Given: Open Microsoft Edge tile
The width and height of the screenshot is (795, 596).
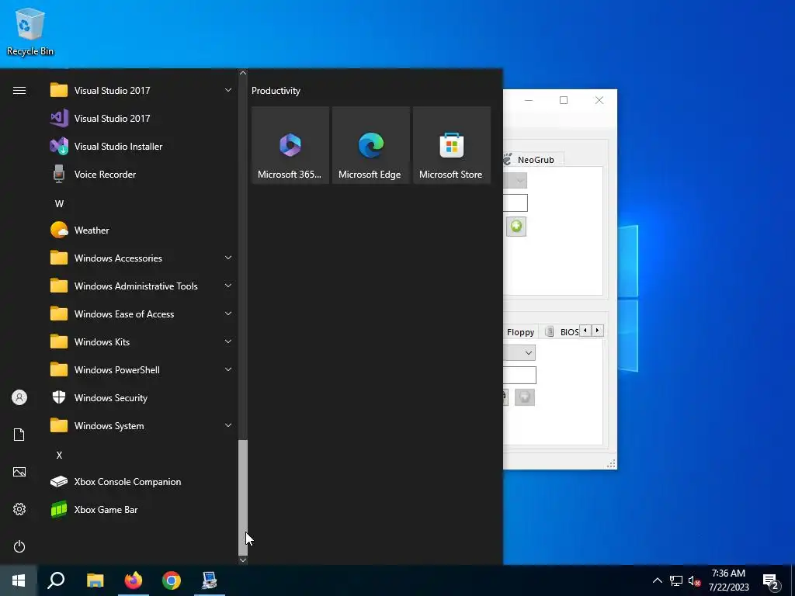Looking at the screenshot, I should pyautogui.click(x=370, y=145).
